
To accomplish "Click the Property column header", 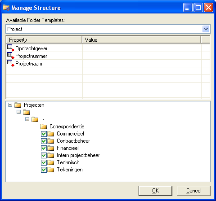I will click(x=44, y=40).
